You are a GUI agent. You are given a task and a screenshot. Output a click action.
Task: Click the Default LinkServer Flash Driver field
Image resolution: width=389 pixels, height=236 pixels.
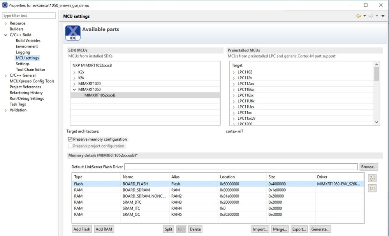(x=241, y=167)
